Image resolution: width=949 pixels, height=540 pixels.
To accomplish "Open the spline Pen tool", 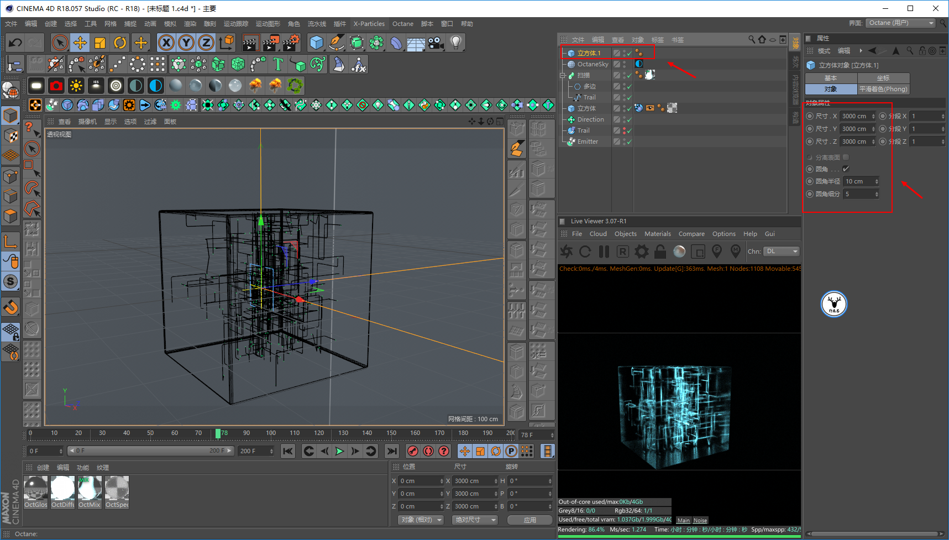I will point(337,43).
